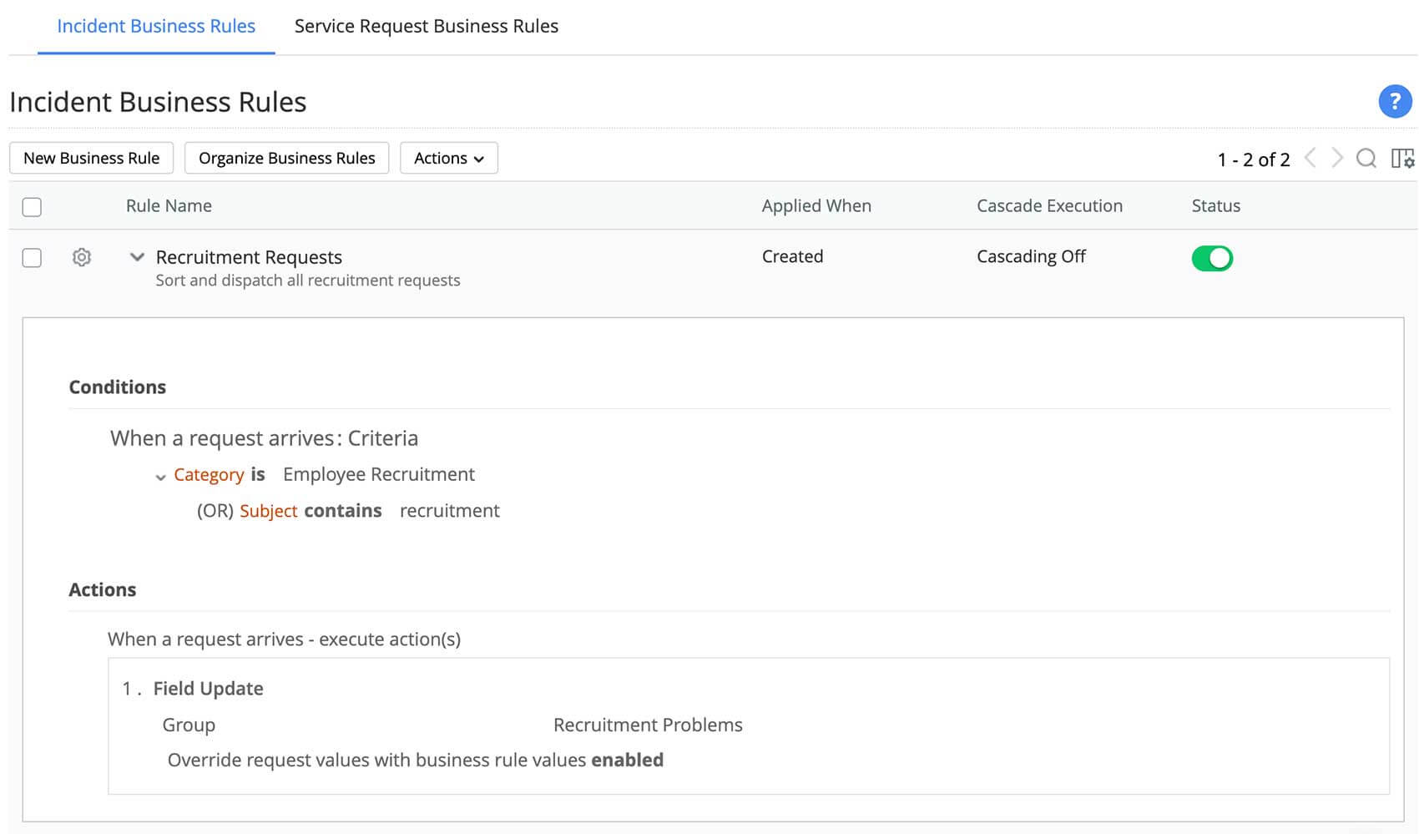Viewport: 1419px width, 834px height.
Task: Open the Recruitment Requests rule name
Action: [x=249, y=257]
